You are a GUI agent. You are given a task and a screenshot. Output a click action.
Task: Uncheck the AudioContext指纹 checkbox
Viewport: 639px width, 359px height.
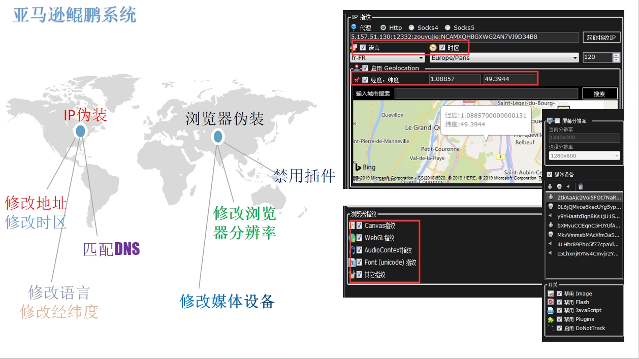359,250
